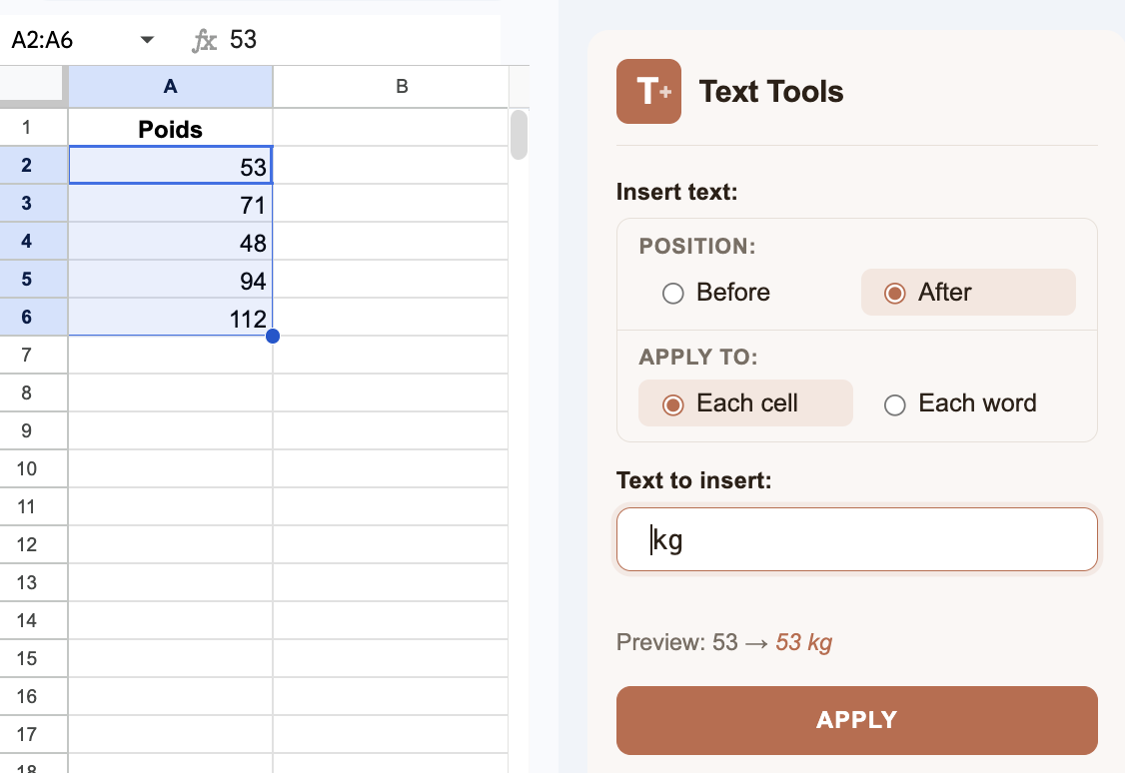
Task: Select the Poids header cell
Action: click(170, 128)
